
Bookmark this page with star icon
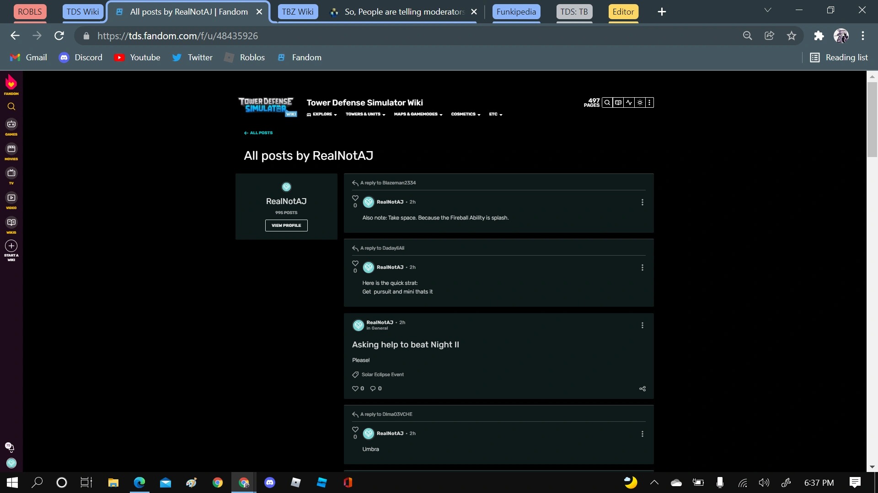tap(792, 36)
